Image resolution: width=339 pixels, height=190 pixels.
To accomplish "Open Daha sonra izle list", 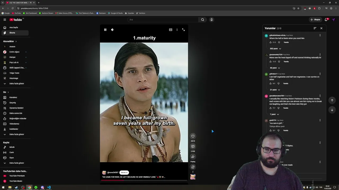I will pyautogui.click(x=15, y=113).
